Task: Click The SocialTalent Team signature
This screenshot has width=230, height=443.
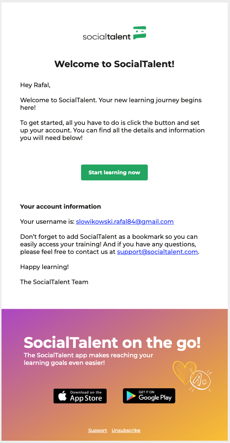Action: tap(54, 282)
